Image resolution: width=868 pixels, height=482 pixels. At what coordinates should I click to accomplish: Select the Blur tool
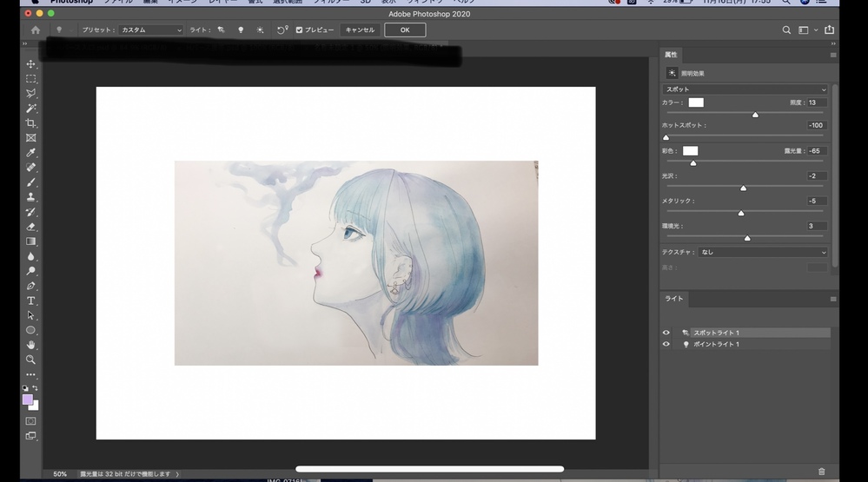coord(31,256)
